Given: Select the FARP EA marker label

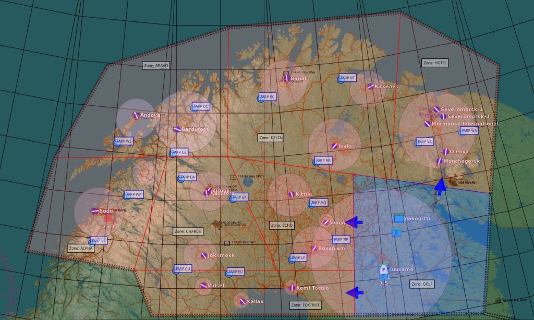Looking at the screenshot, I should click(240, 197).
